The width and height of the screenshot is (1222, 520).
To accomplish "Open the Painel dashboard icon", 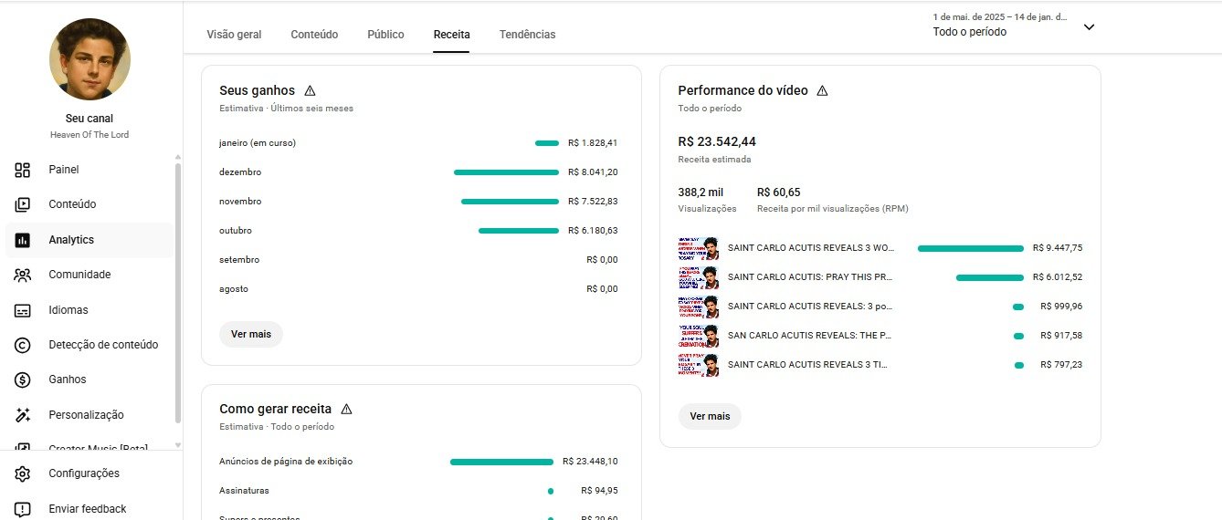I will click(x=23, y=170).
